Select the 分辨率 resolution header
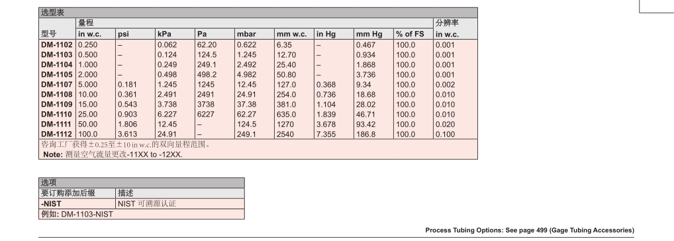Image resolution: width=674 pixels, height=241 pixels. click(x=447, y=23)
